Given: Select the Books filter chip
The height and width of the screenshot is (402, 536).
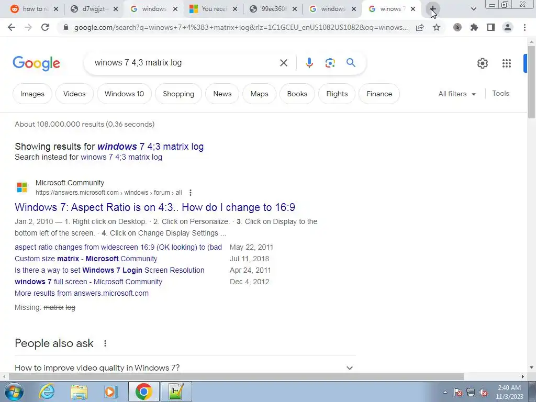Looking at the screenshot, I should [297, 94].
